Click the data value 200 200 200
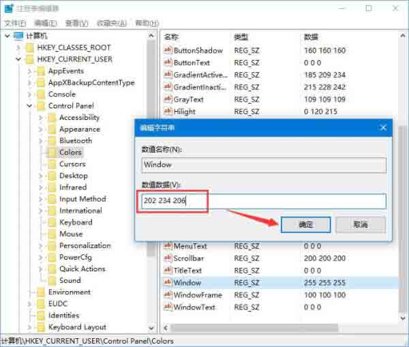 click(x=324, y=258)
